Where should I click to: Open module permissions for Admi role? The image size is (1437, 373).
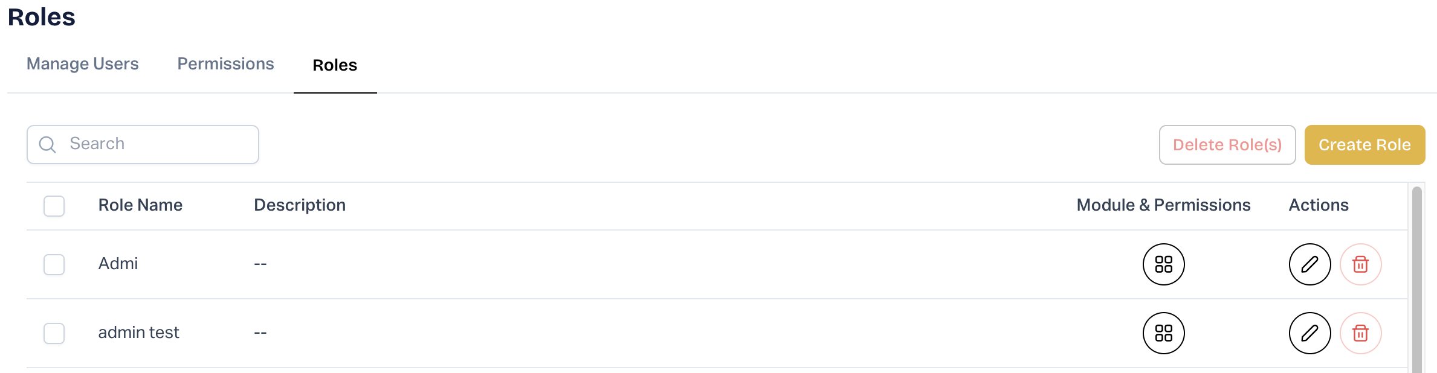pyautogui.click(x=1163, y=264)
